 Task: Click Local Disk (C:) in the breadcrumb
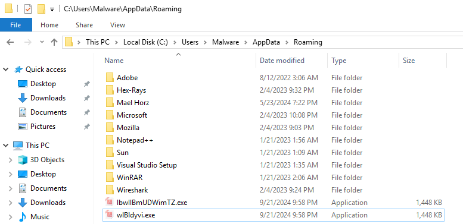[145, 42]
